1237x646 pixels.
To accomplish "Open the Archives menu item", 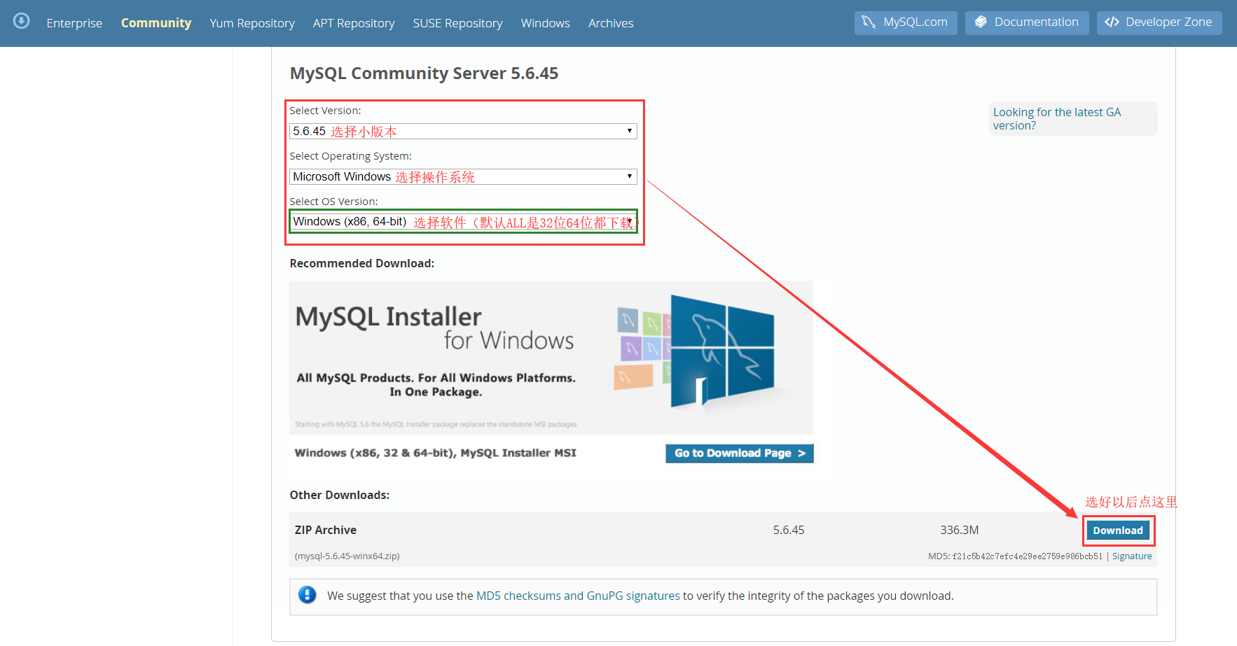I will point(611,23).
